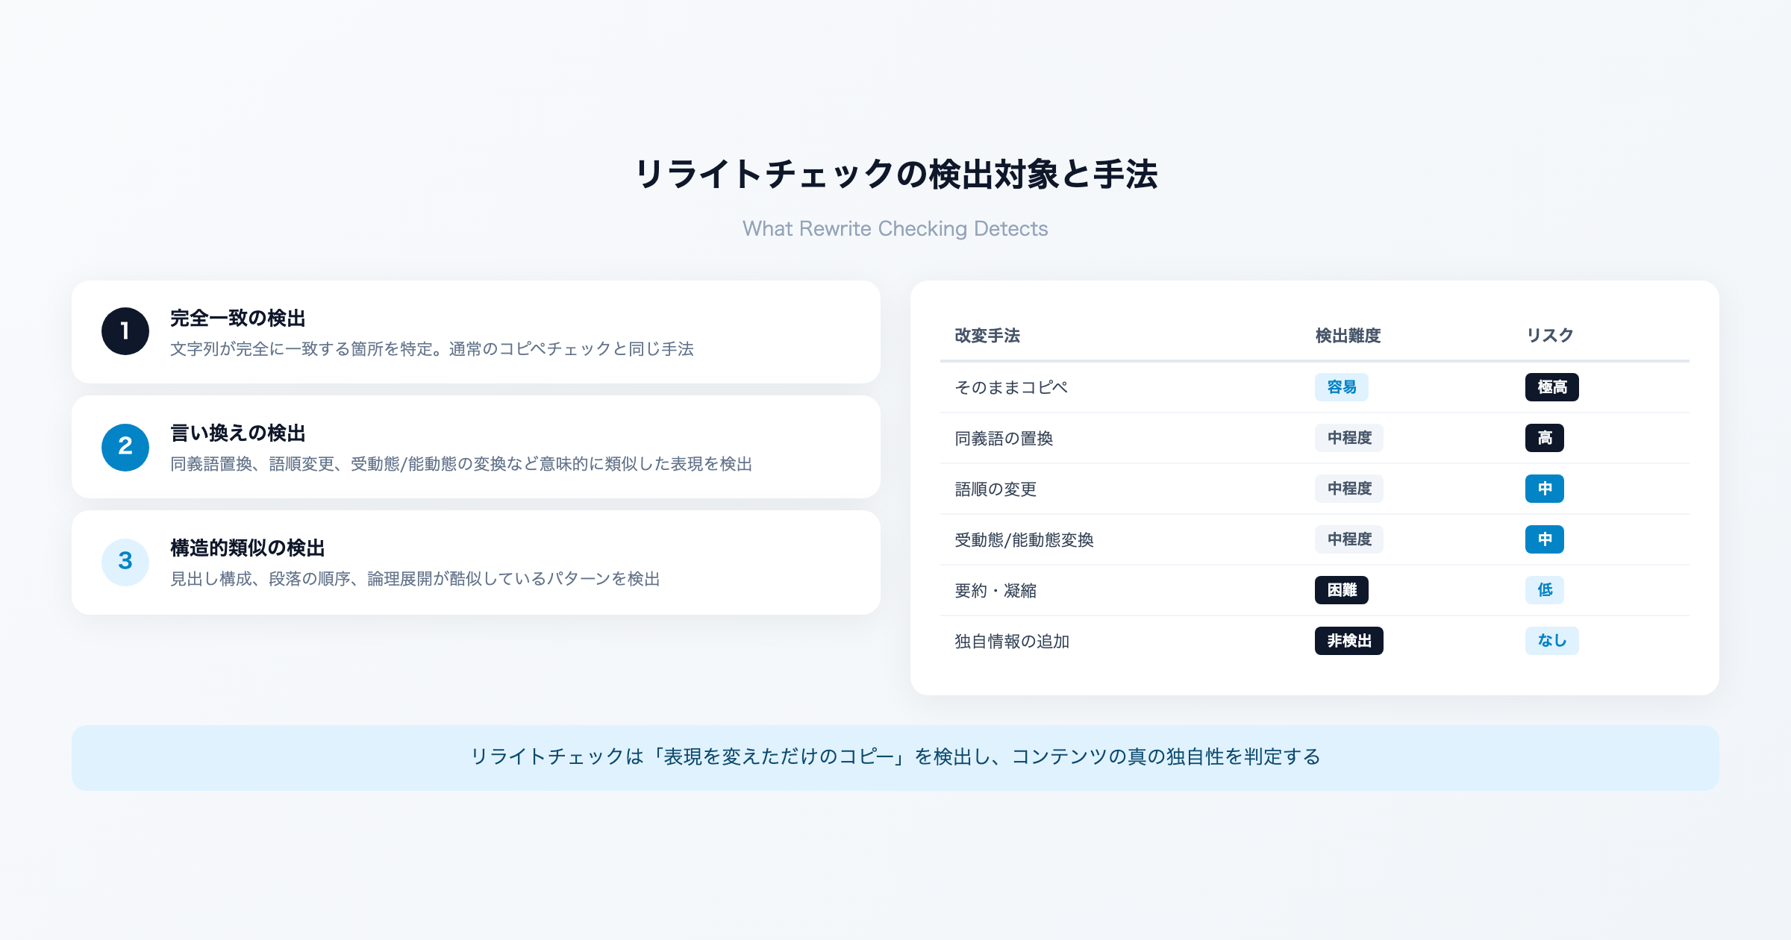Screen dimensions: 1791x940
Task: Click the 改変手法 column header
Action: tap(987, 336)
